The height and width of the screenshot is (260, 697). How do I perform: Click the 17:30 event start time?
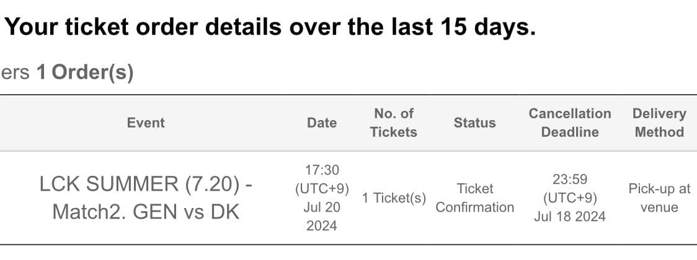click(x=322, y=170)
